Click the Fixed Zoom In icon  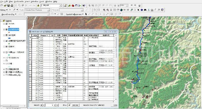(x=111, y=10)
